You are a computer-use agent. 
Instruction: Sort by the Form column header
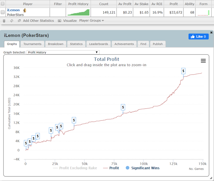(x=204, y=4)
